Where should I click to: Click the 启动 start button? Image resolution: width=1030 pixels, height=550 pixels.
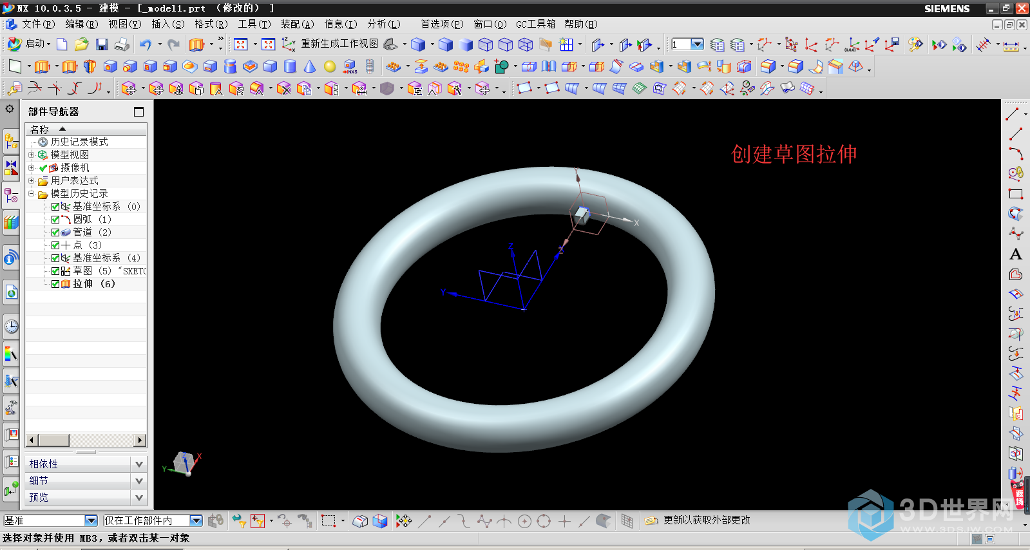(29, 44)
